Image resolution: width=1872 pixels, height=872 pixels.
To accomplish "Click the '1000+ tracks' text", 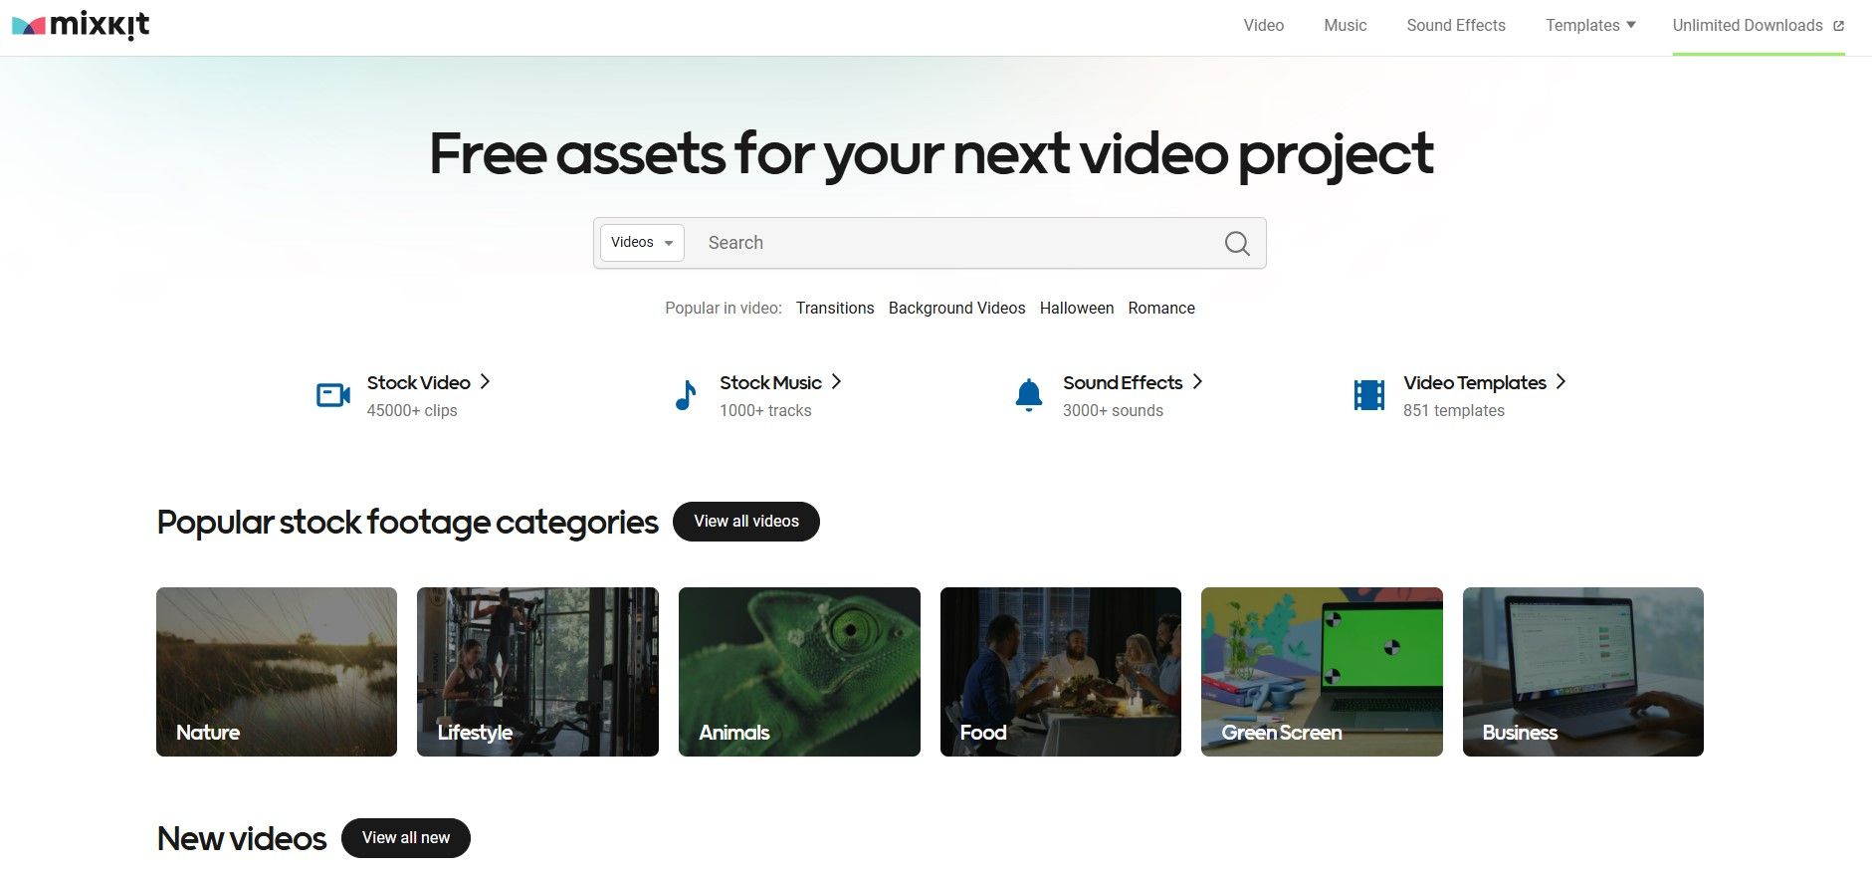I will pos(765,411).
